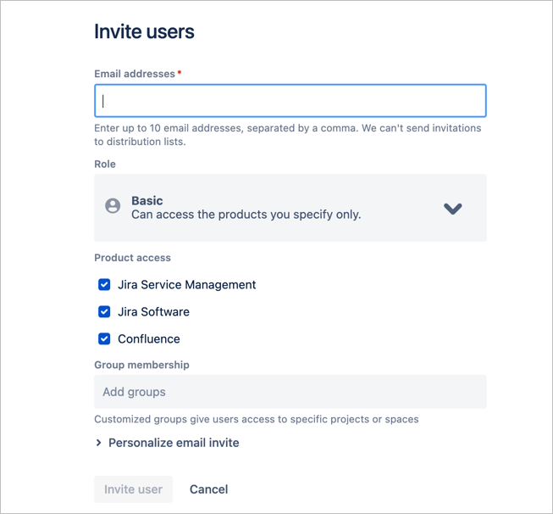Open the Role dropdown showing Basic
Screen dimensions: 553x514
click(290, 208)
